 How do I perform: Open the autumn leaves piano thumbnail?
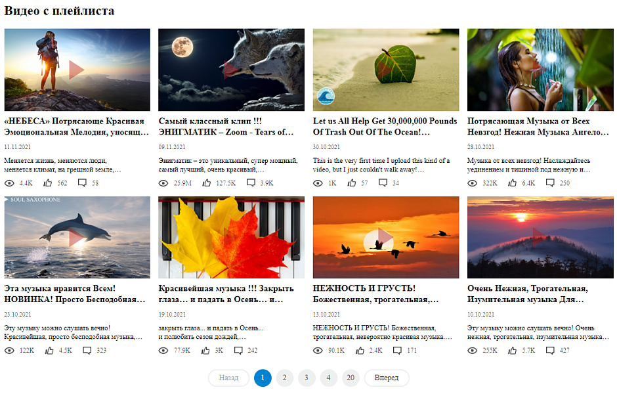point(231,238)
